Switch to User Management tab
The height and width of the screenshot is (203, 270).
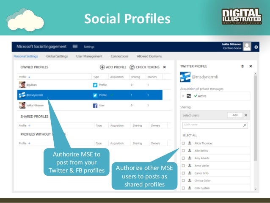pos(89,56)
